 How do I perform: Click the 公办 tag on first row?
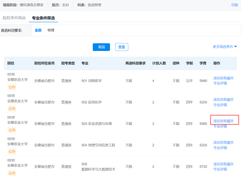tap(12, 87)
